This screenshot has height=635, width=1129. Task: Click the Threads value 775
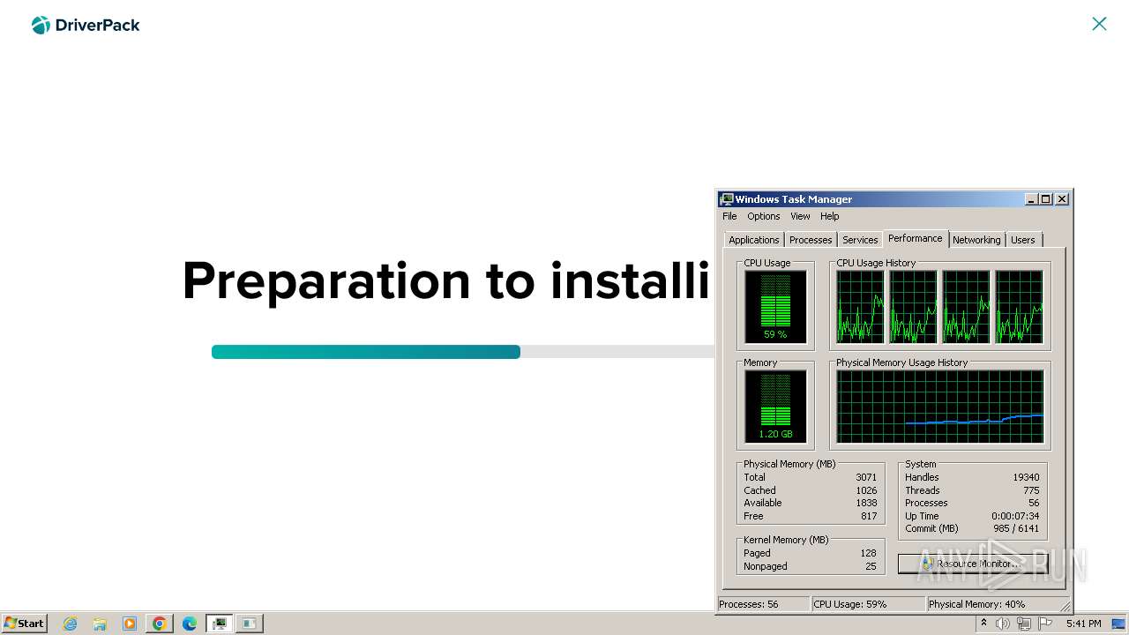1031,490
